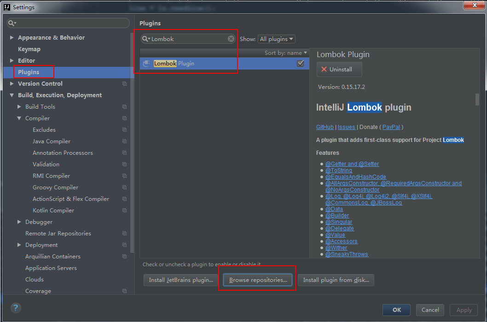Open the Show All plugins dropdown

(276, 39)
